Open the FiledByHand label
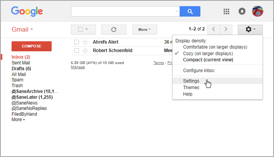The height and width of the screenshot is (157, 274). point(24,114)
